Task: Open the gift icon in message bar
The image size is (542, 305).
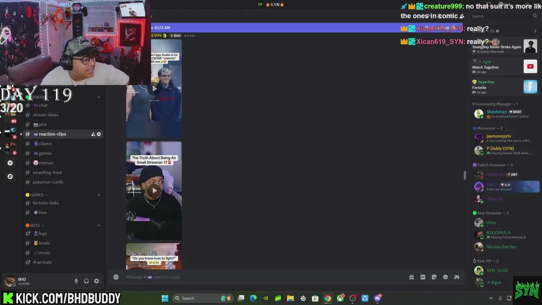Action: 411,277
